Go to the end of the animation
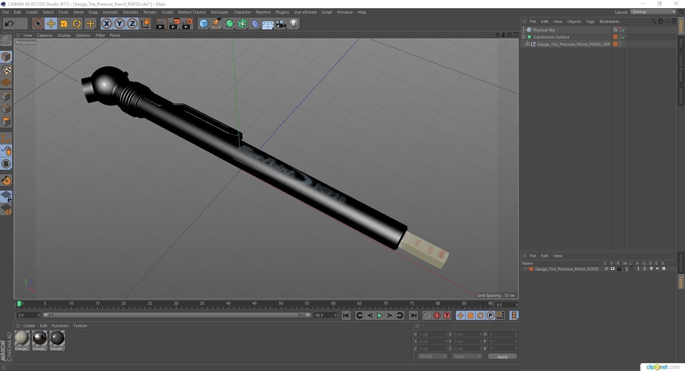This screenshot has width=685, height=371. click(x=413, y=315)
